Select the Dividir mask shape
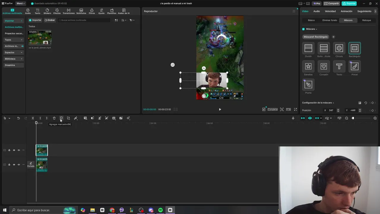Image resolution: width=380 pixels, height=214 pixels. 308,48
